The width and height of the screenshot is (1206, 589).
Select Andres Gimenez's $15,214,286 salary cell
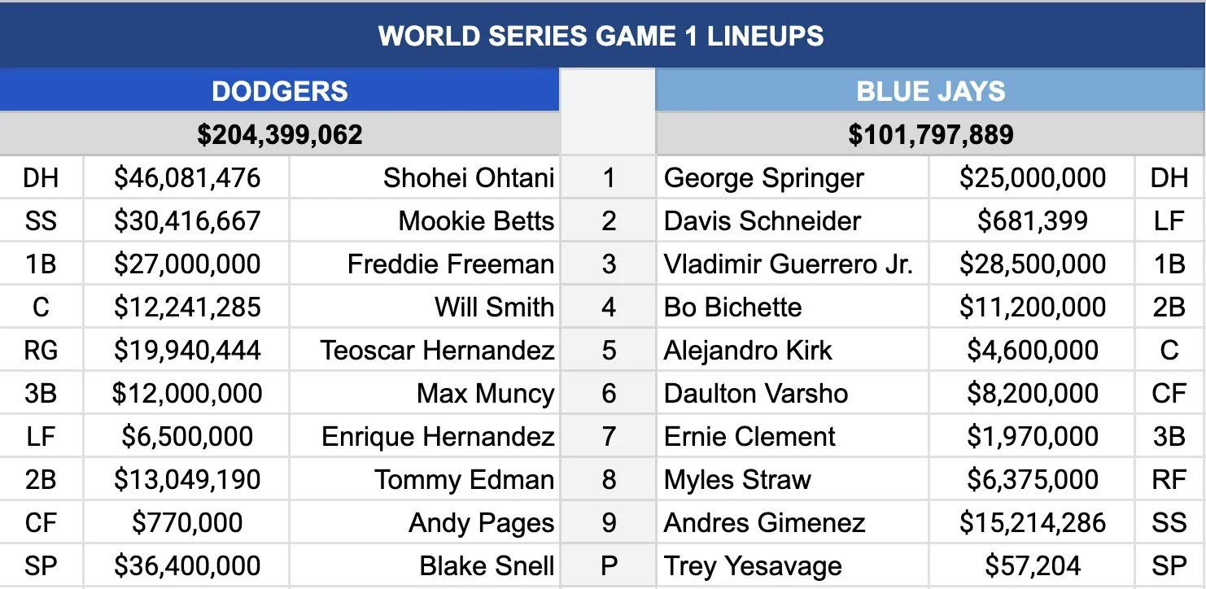pos(1032,523)
